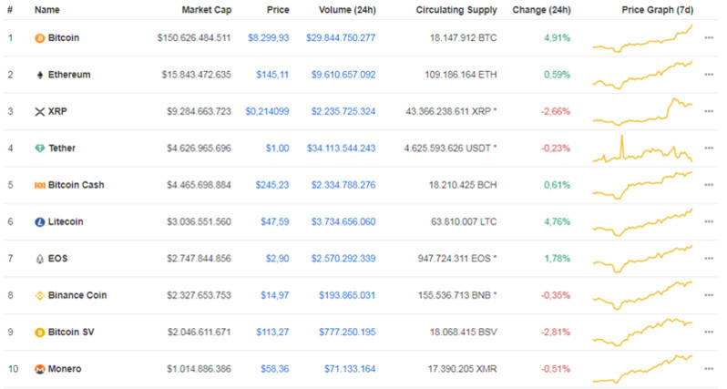
Task: Click the XRP 7-day price graph
Action: tap(642, 111)
